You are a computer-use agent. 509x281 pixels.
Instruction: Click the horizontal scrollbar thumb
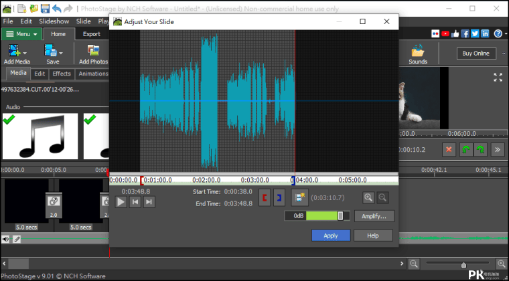[19, 264]
